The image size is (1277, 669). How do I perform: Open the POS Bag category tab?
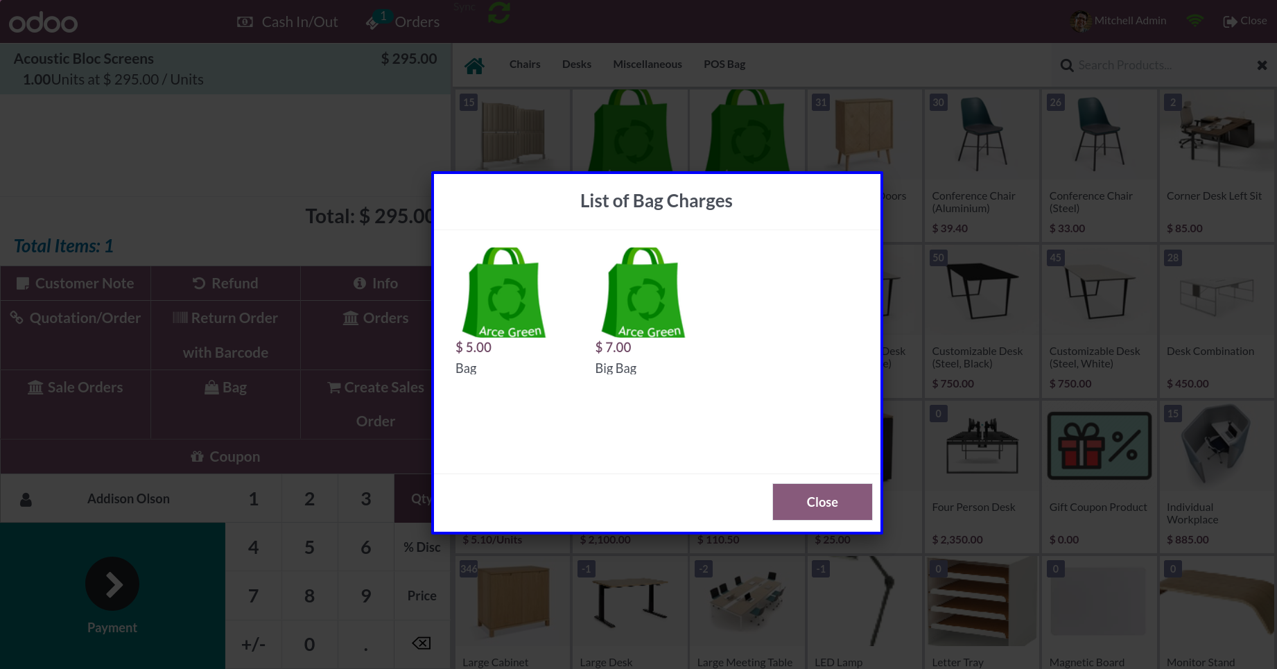click(x=724, y=64)
